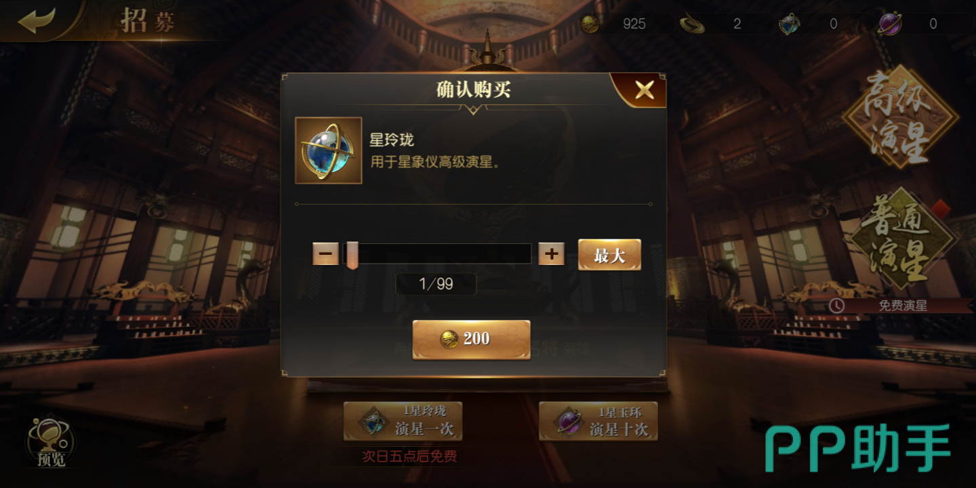Viewport: 976px width, 488px height.
Task: Increase quantity with the plus button
Action: tap(552, 254)
